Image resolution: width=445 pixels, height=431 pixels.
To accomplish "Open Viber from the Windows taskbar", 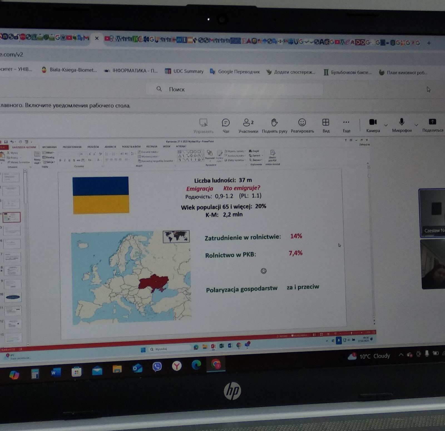I will pos(157,367).
